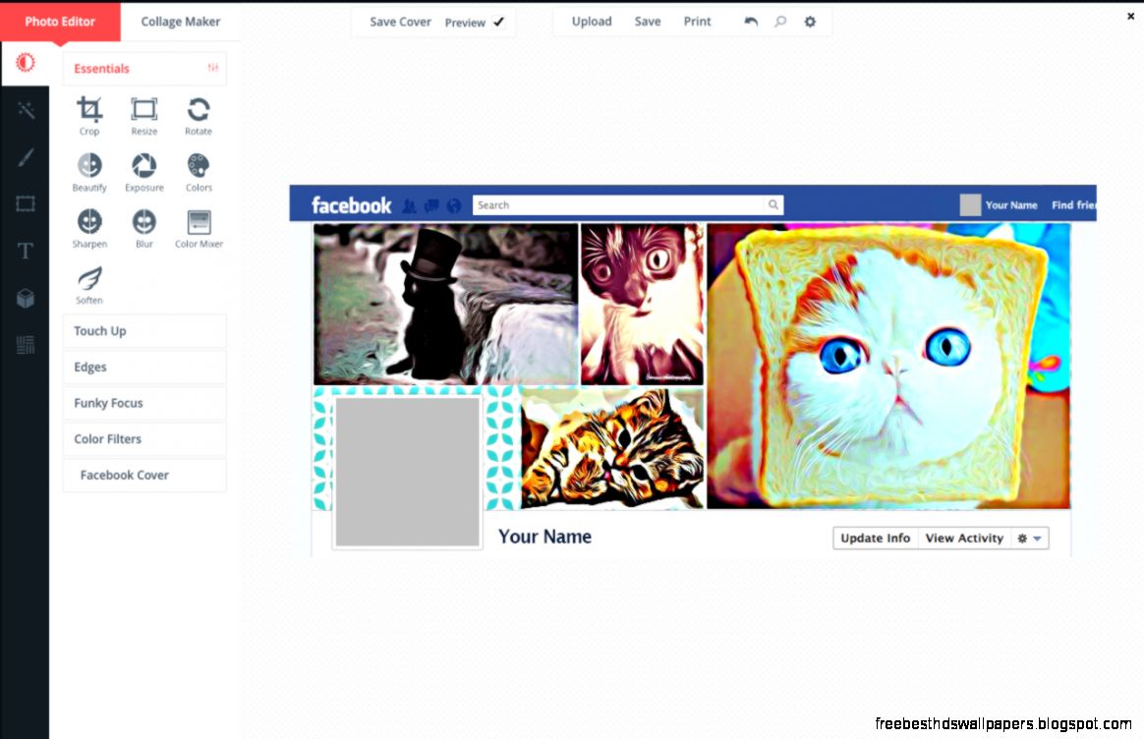
Task: Expand the Facebook Cover section
Action: click(144, 475)
